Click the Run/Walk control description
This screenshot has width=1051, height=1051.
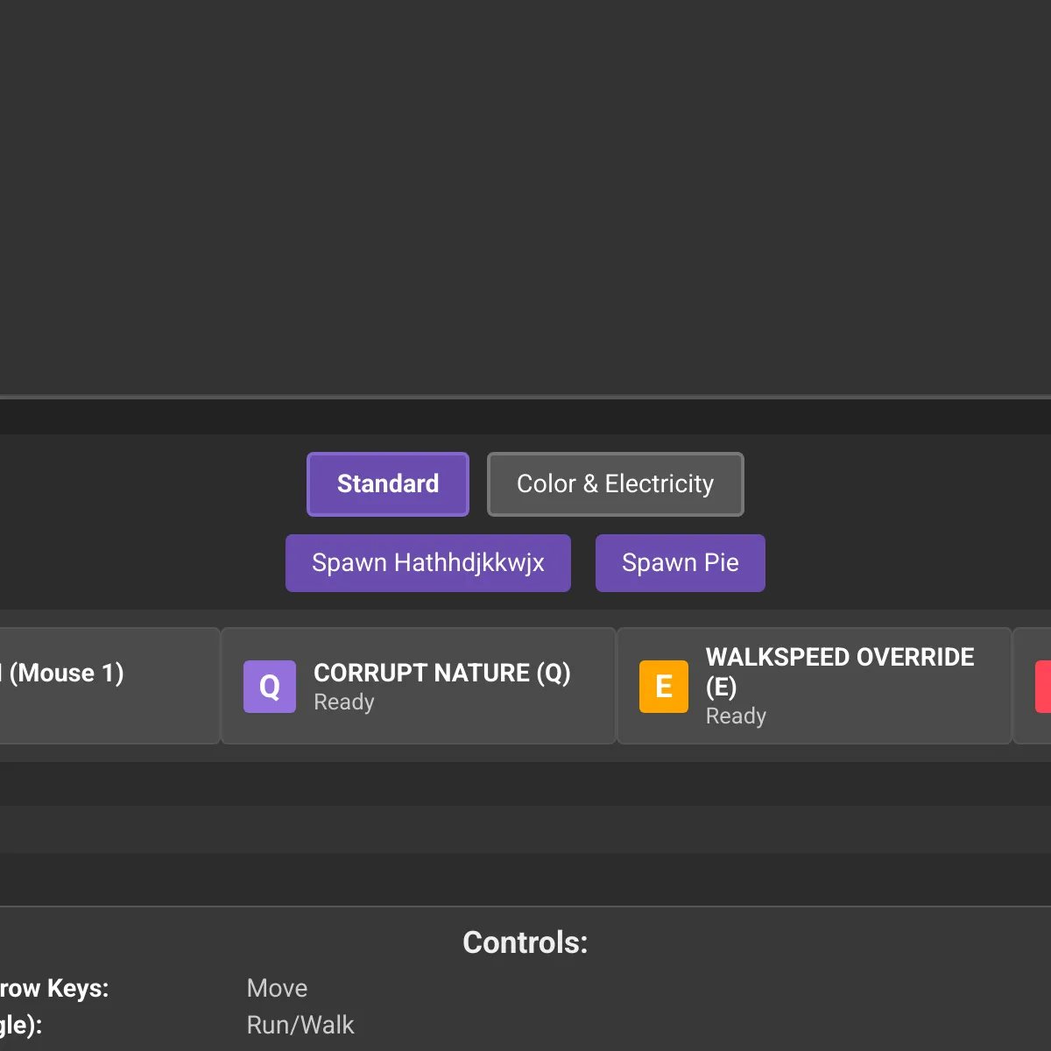[300, 1025]
